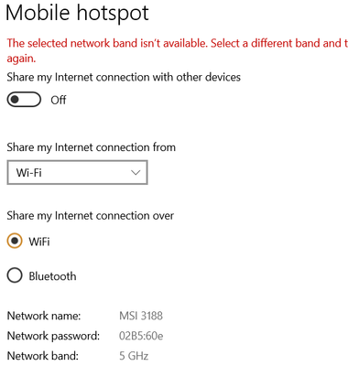Click the red network band error message
The image size is (348, 366).
178,50
